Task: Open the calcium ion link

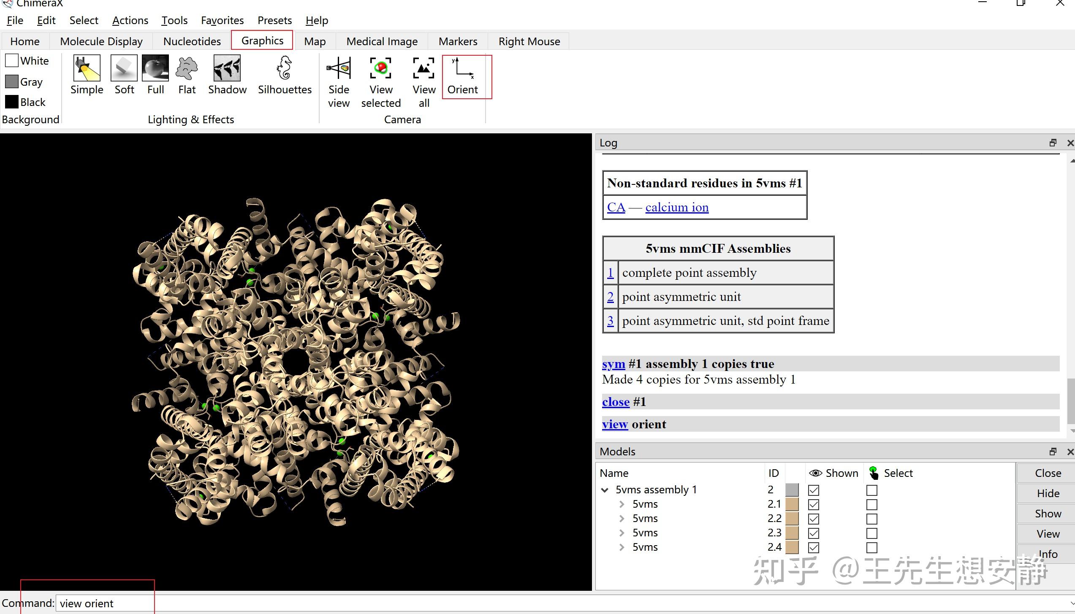Action: coord(677,207)
